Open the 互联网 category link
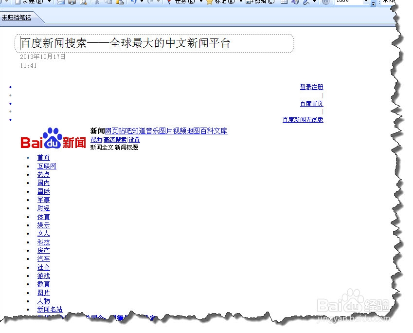 tap(47, 166)
